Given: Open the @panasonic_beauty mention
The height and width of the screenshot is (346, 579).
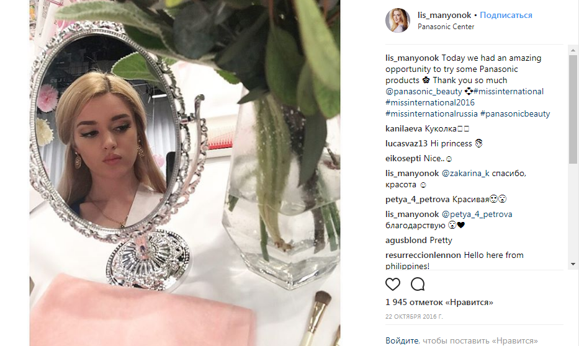Looking at the screenshot, I should [423, 92].
